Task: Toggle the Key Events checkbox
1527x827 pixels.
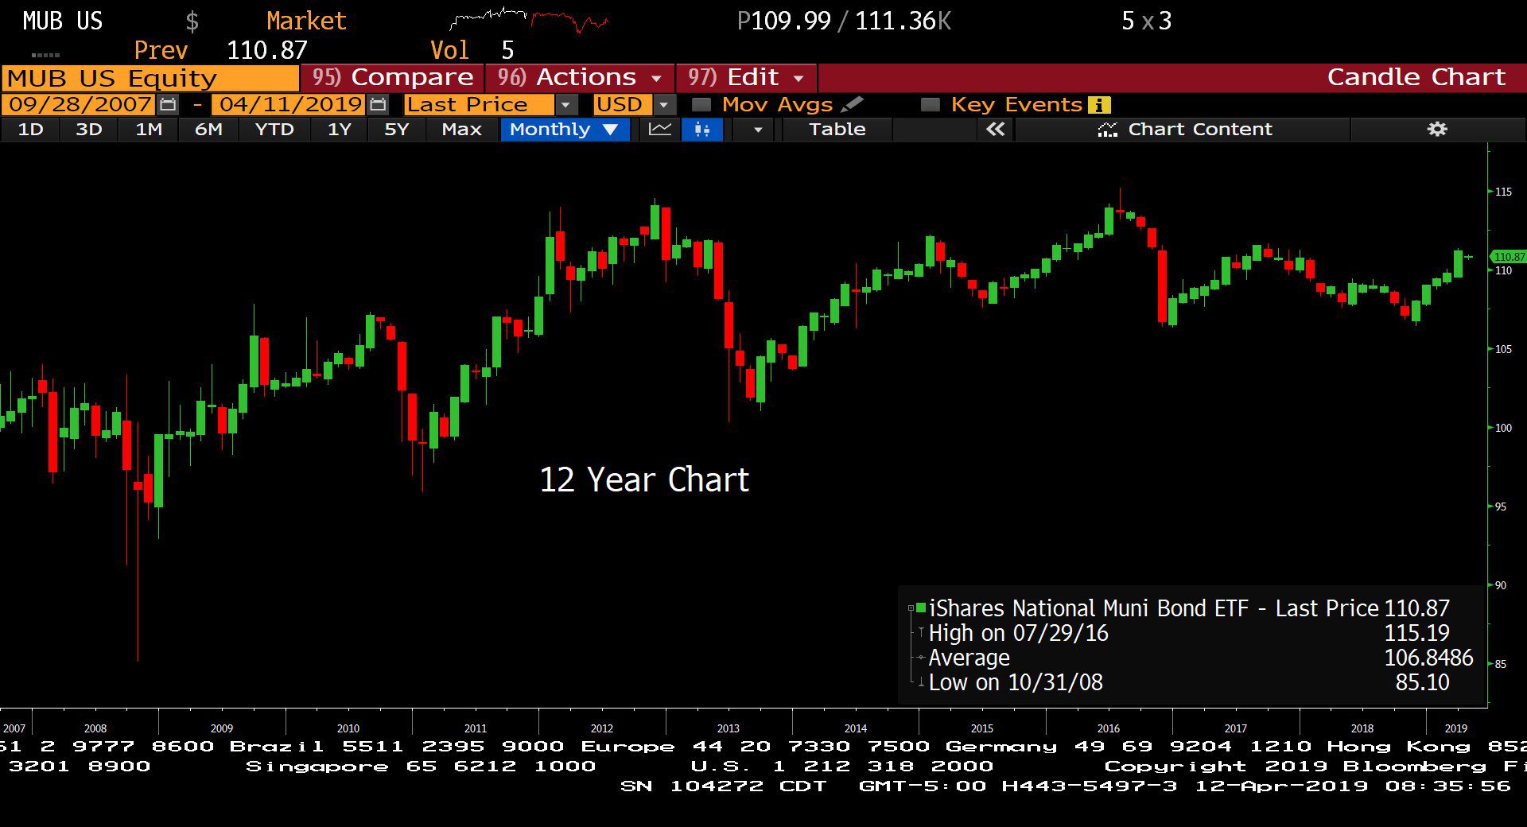Action: point(930,104)
